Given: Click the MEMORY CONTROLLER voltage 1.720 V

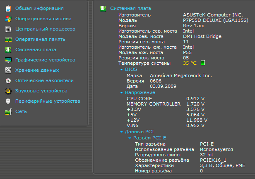Looking at the screenshot, I should click(x=195, y=104).
